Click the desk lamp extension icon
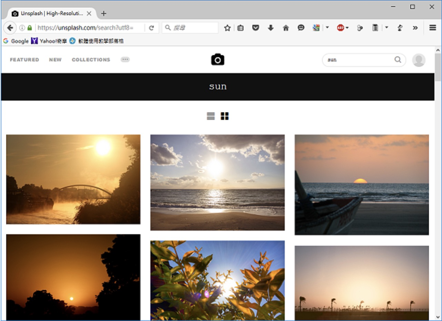 click(400, 28)
